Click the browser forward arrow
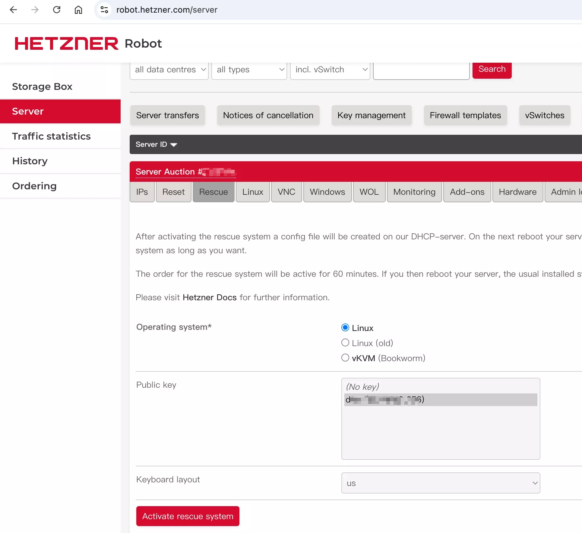 [x=35, y=10]
